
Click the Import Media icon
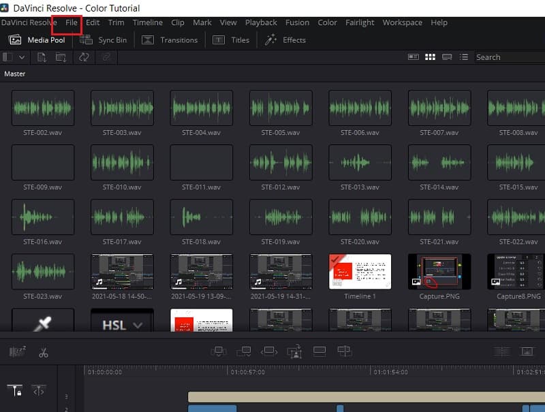pos(41,57)
